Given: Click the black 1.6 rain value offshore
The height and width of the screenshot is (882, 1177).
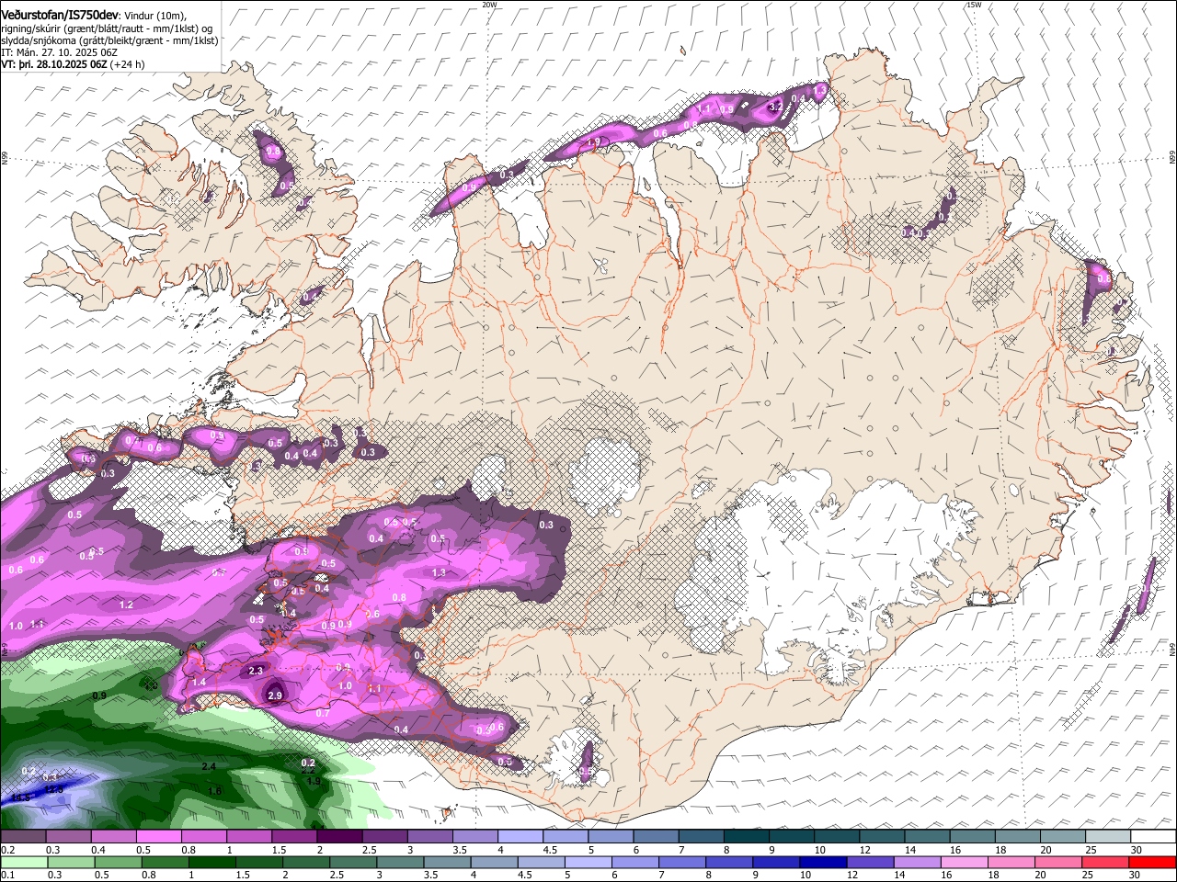Looking at the screenshot, I should [x=215, y=791].
